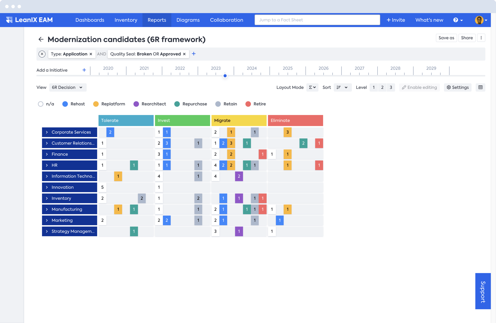Toggle the Rehost legend item
Viewport: 496px width, 323px height.
tap(74, 104)
